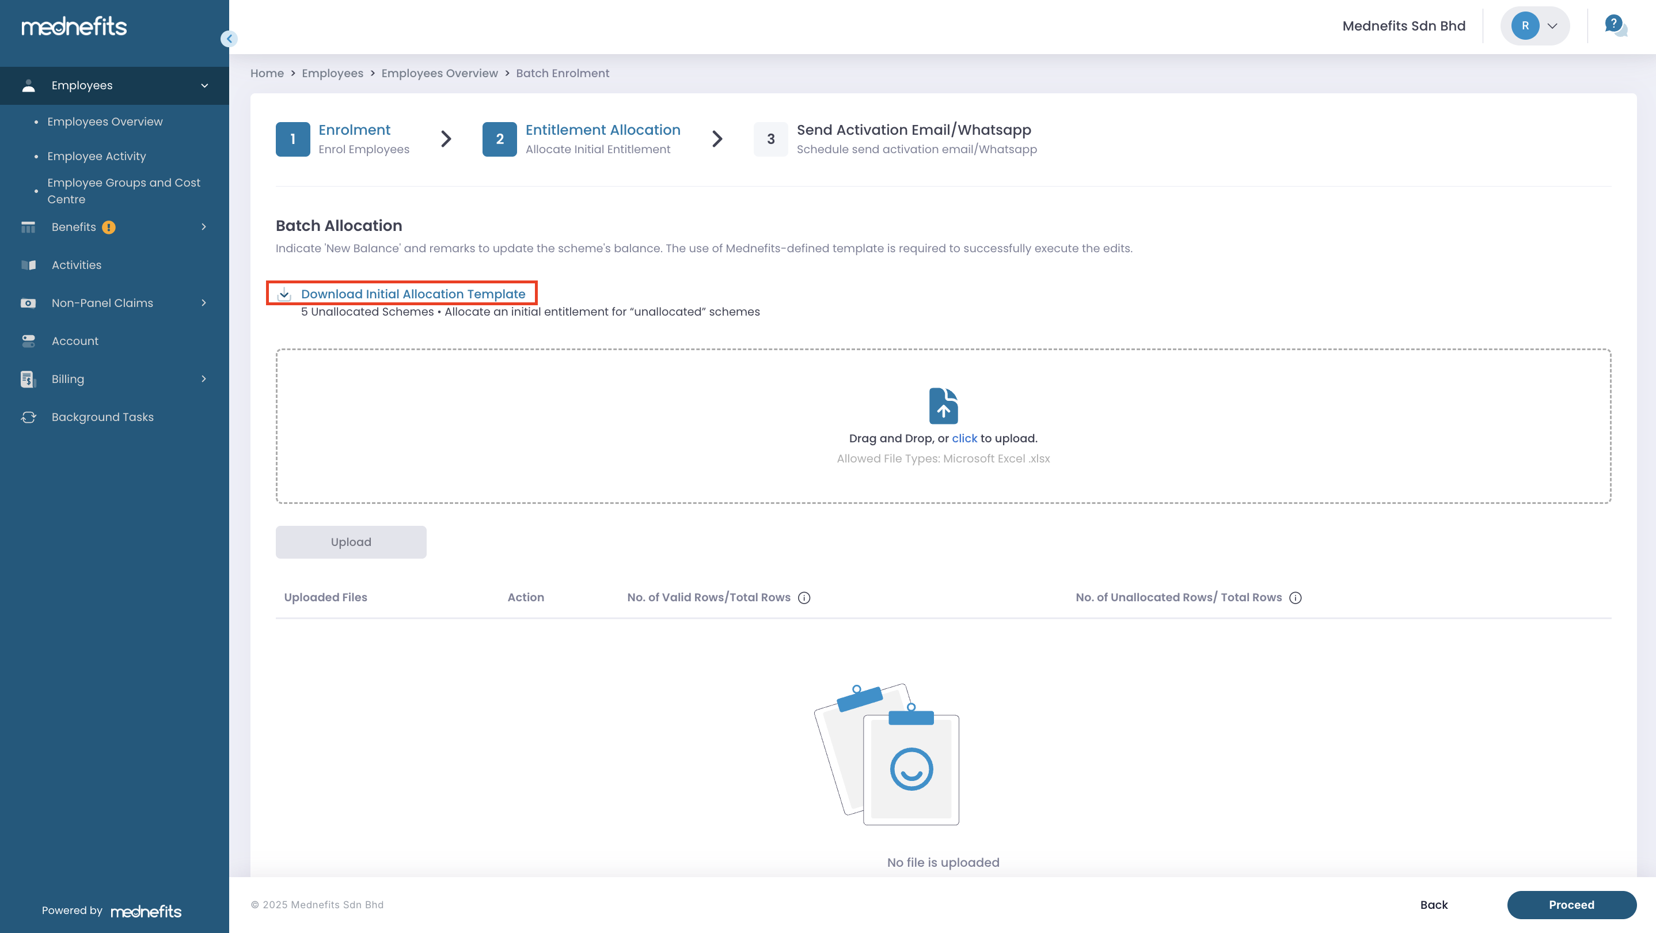Expand the Billing submenu
The height and width of the screenshot is (933, 1656).
(x=204, y=379)
